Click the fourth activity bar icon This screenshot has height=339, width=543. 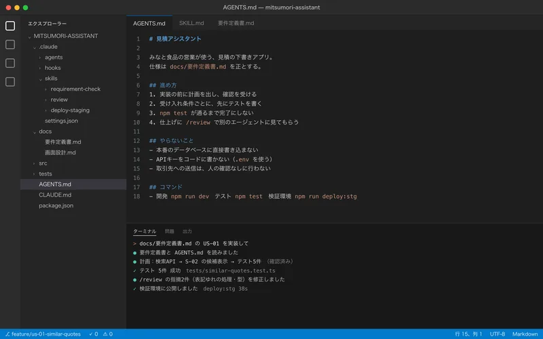(x=10, y=82)
